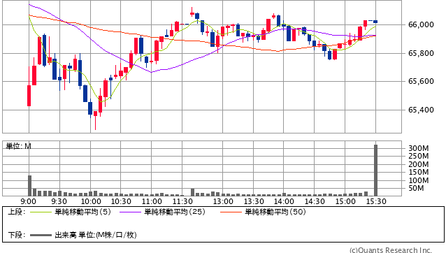Click the 単純移動平均(50) legend text

tap(275, 212)
